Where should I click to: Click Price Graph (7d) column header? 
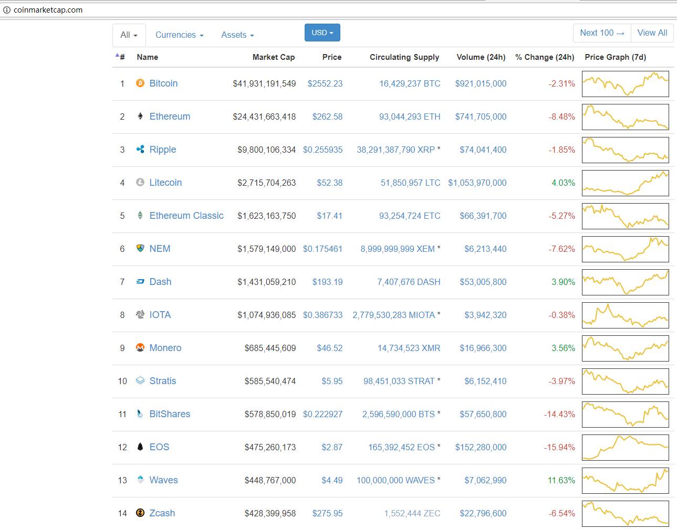[616, 57]
